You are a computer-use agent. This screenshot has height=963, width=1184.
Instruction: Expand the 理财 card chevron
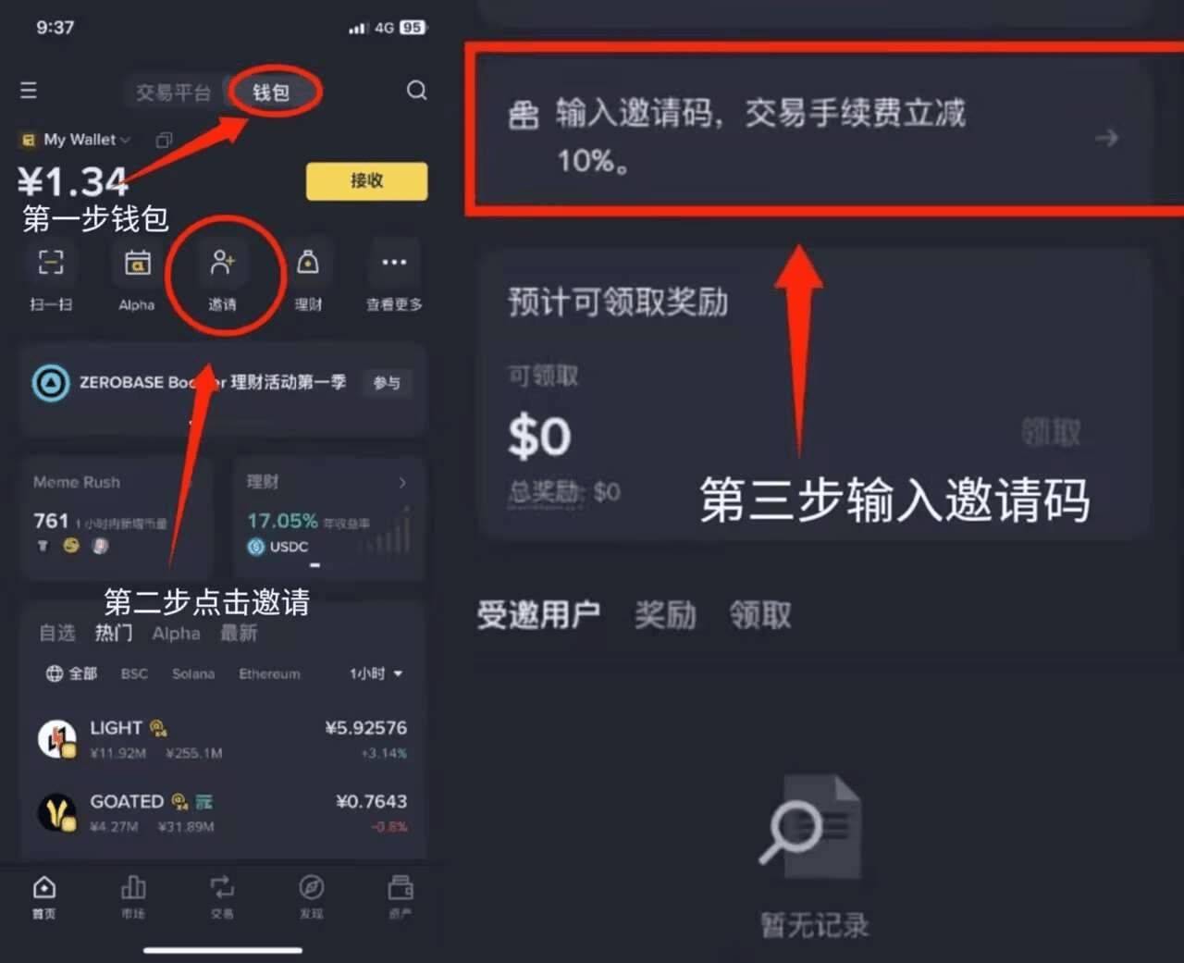coord(402,482)
